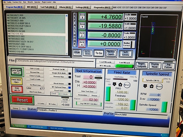Image resolution: width=183 pixels, height=137 pixels.
Task: Toggle M1 Optional Stop
Action: click(x=59, y=87)
